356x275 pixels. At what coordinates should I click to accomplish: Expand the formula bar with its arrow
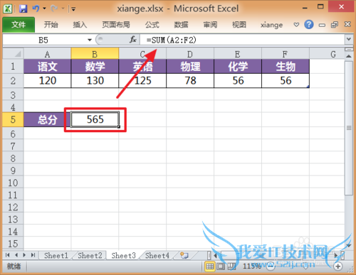(348, 39)
